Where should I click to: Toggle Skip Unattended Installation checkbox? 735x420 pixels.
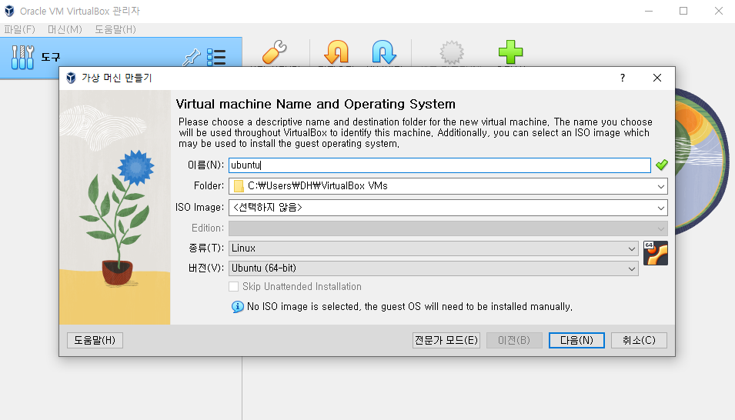233,286
